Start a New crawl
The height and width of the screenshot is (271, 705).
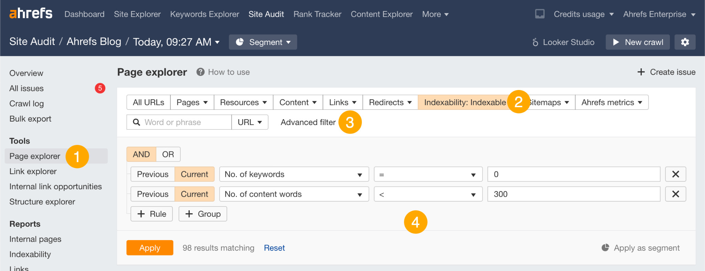pos(638,42)
